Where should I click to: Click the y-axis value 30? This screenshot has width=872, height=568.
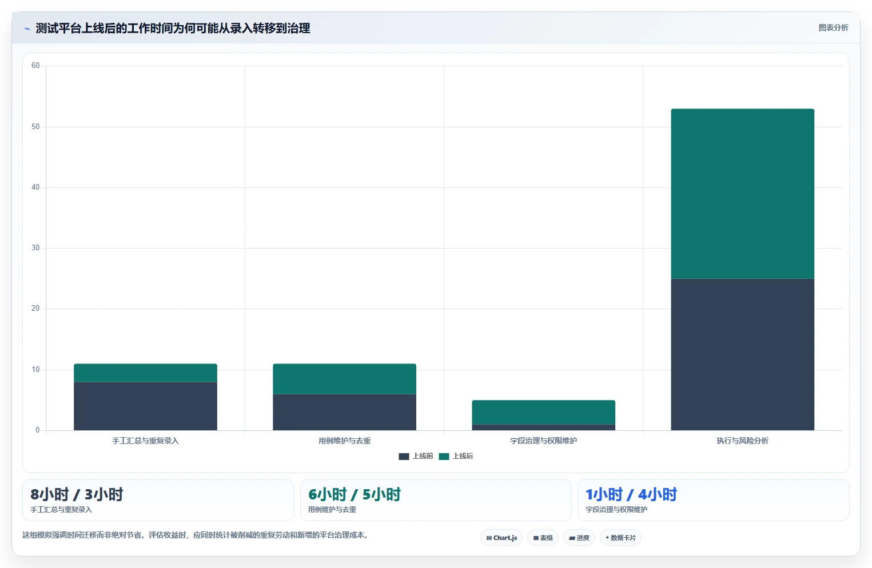[x=35, y=248]
